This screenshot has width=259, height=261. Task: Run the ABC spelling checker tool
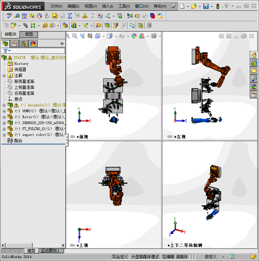(x=9, y=16)
